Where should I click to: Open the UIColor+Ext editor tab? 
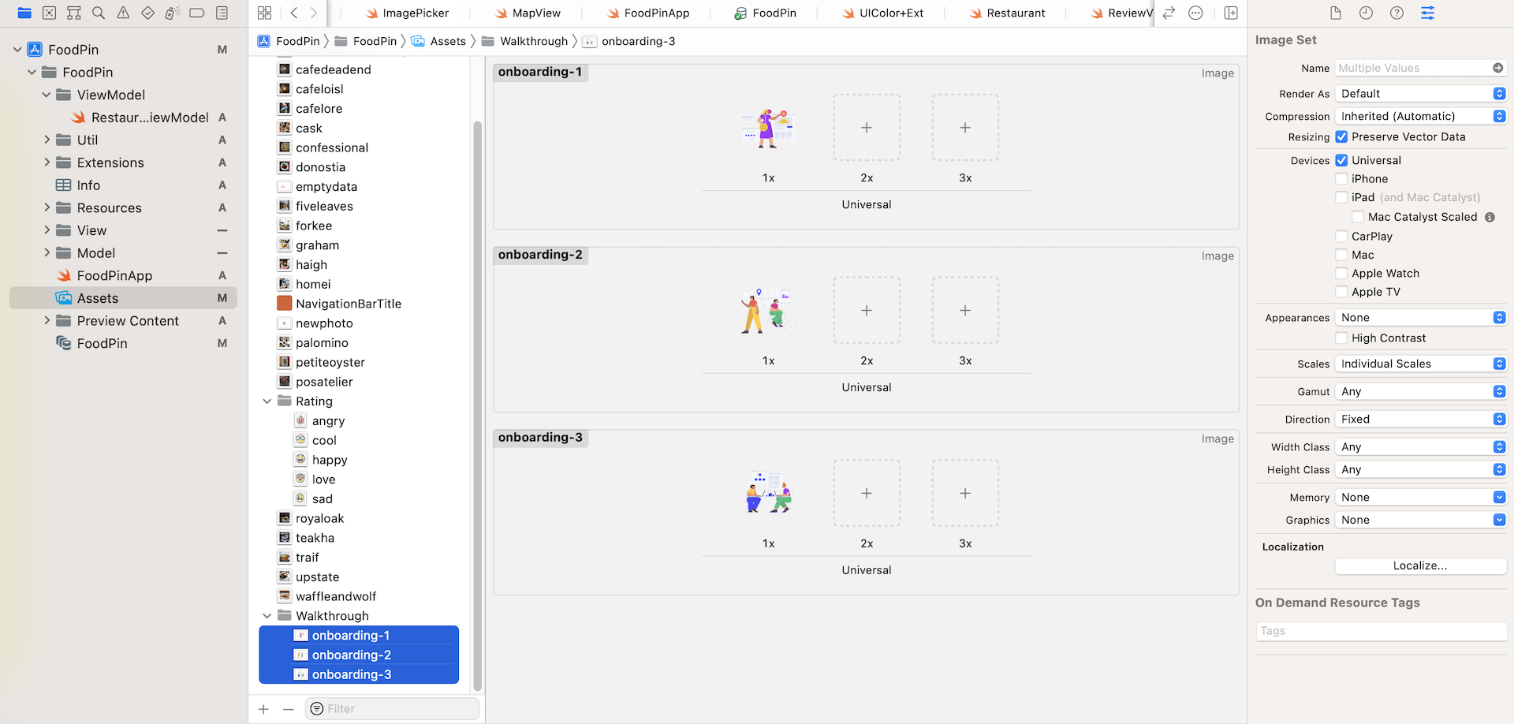point(882,13)
